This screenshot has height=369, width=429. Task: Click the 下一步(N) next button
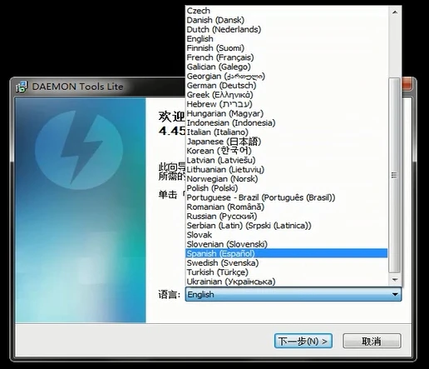point(303,341)
